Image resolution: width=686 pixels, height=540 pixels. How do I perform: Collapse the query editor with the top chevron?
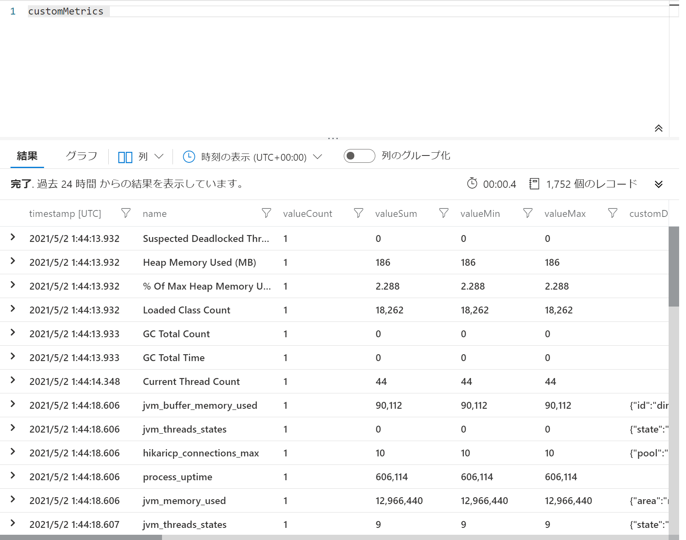659,128
